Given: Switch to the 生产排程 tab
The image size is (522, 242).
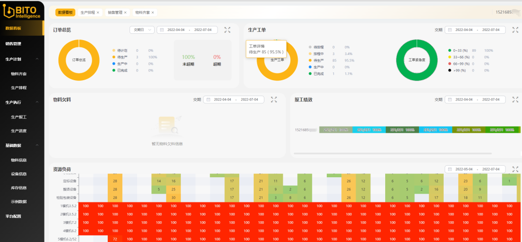Looking at the screenshot, I should point(87,13).
